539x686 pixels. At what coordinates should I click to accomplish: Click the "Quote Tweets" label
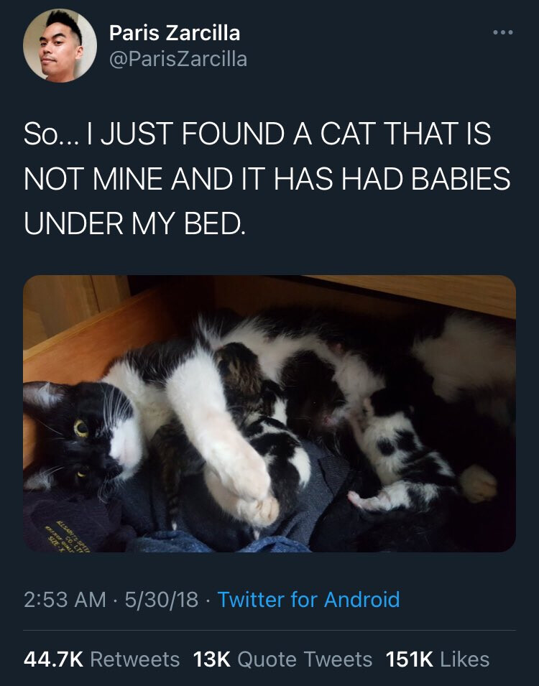pos(305,659)
